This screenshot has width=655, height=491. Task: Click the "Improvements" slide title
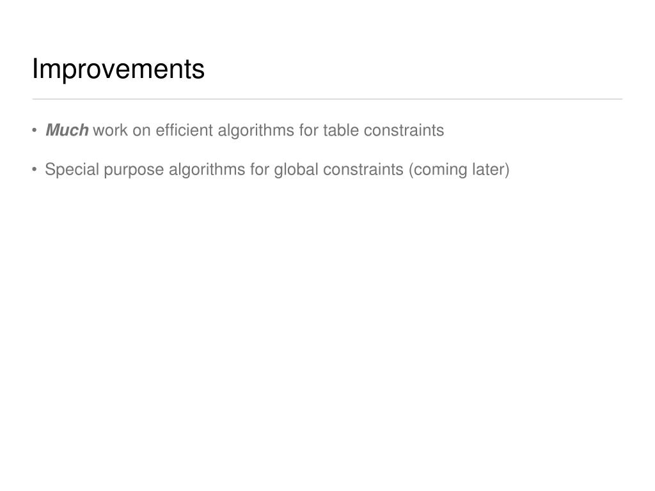pyautogui.click(x=118, y=68)
